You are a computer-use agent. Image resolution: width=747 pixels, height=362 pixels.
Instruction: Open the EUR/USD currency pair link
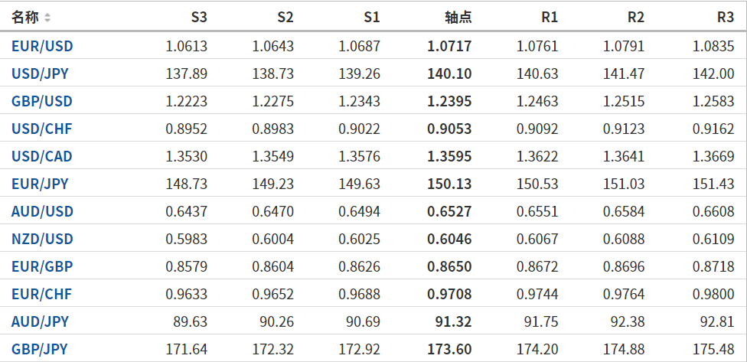[x=42, y=47]
